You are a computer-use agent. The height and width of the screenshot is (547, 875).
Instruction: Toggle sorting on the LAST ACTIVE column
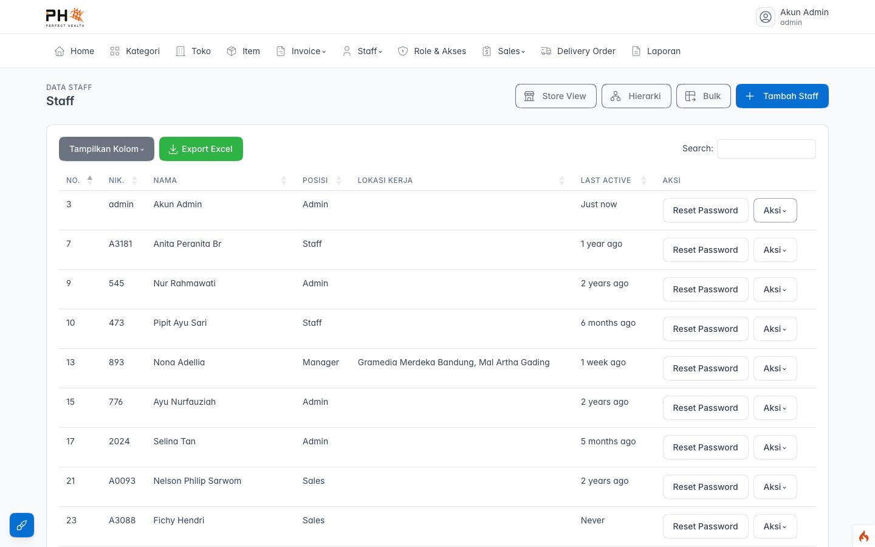tap(643, 180)
